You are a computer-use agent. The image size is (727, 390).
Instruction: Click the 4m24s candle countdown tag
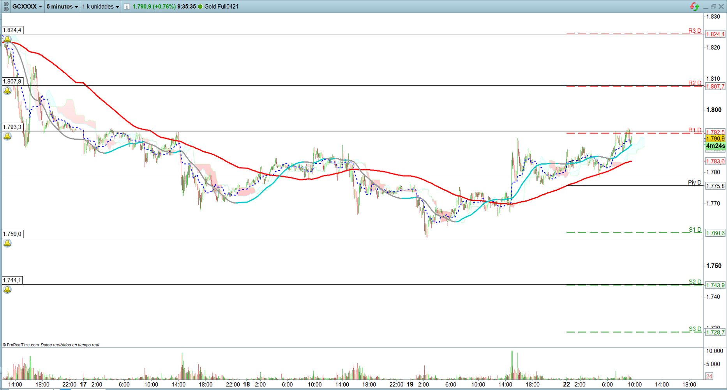point(715,146)
